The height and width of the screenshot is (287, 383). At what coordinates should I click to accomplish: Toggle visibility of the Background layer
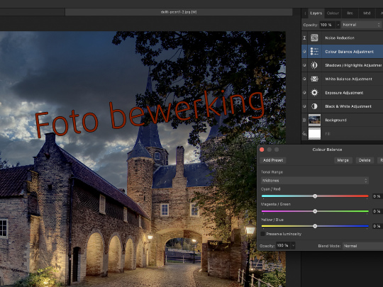tap(304, 120)
